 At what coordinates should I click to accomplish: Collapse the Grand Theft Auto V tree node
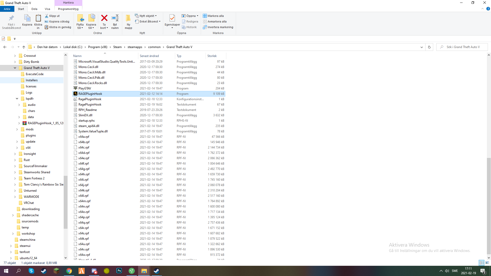15,68
